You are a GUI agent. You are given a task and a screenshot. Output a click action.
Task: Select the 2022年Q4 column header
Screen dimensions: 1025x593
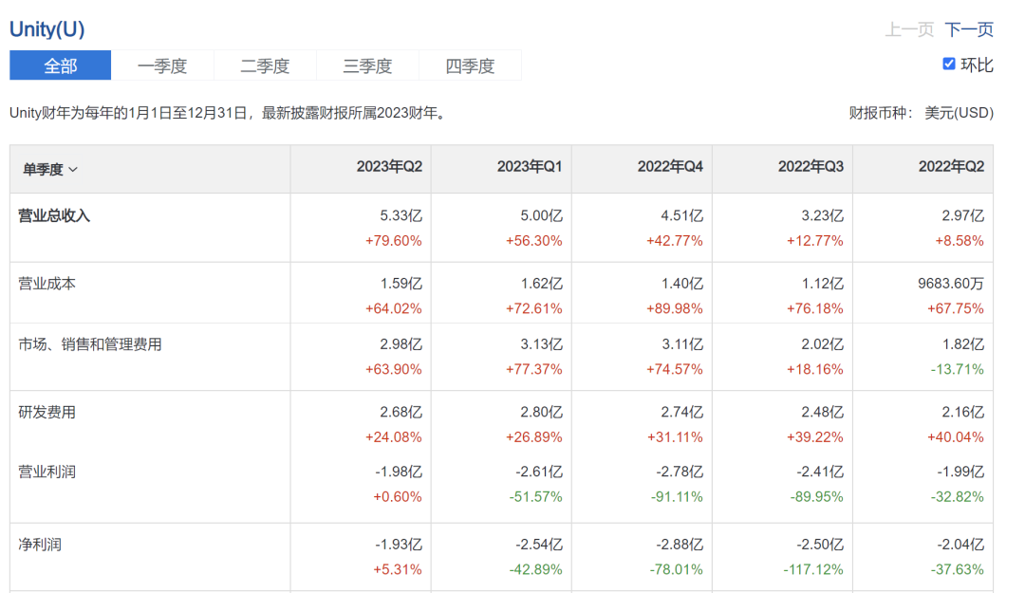(670, 166)
